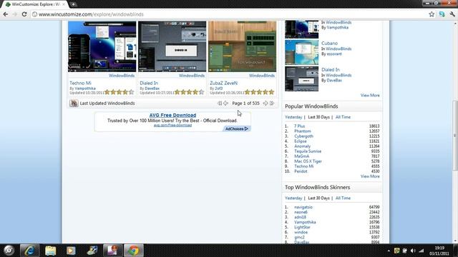Go to previous page arrow in pagination
The height and width of the screenshot is (257, 458).
pyautogui.click(x=225, y=103)
